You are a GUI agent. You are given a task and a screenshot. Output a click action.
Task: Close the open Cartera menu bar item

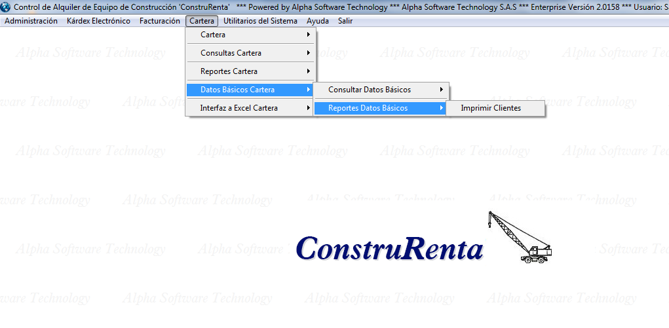pos(202,21)
